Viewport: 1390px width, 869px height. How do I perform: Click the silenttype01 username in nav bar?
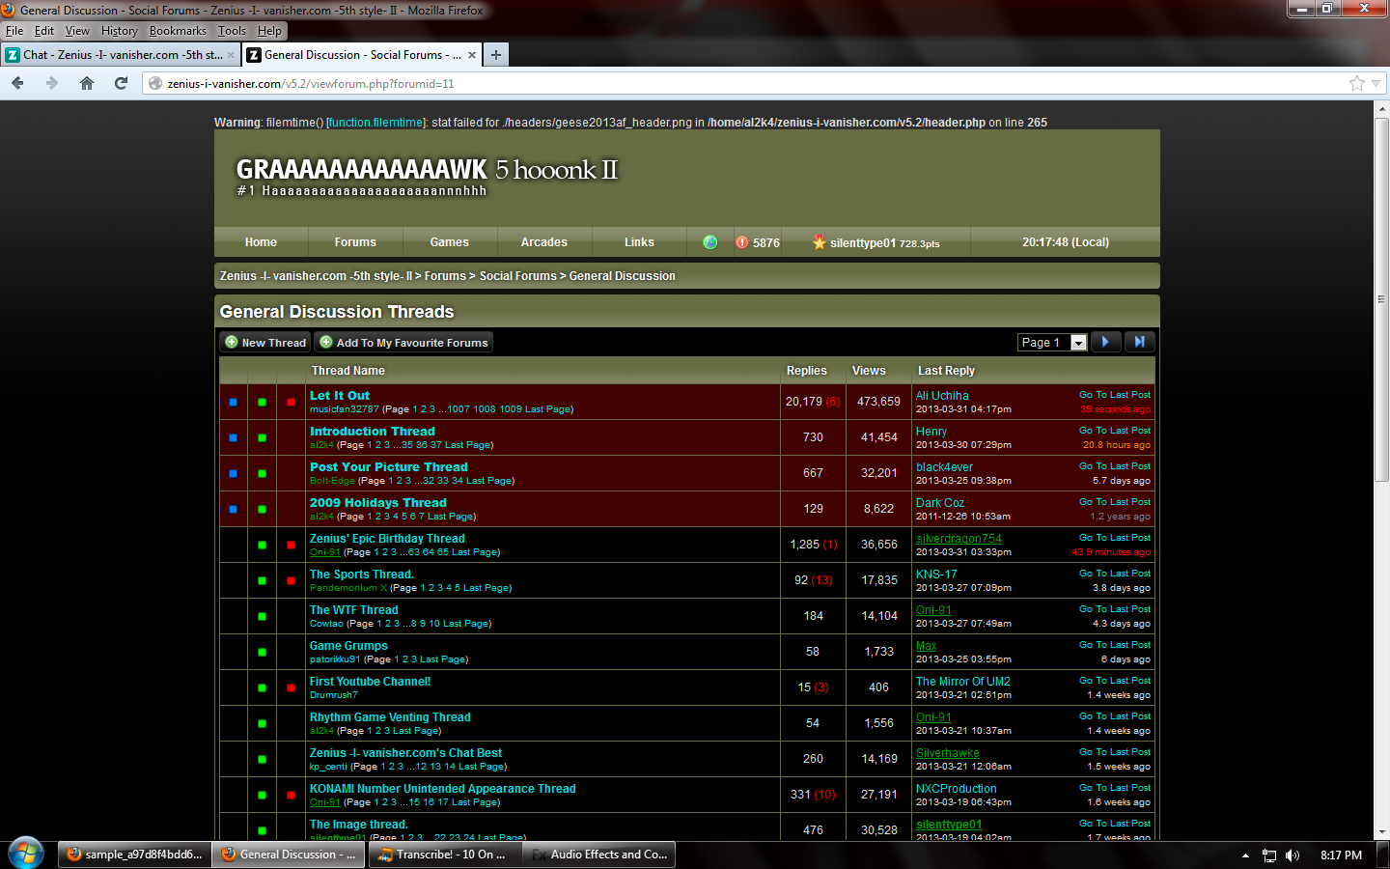[x=863, y=243]
